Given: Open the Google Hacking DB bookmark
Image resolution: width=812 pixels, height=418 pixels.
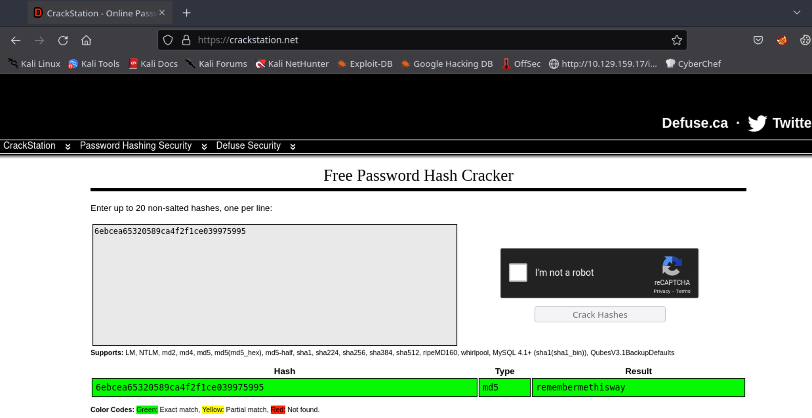Looking at the screenshot, I should click(x=447, y=64).
